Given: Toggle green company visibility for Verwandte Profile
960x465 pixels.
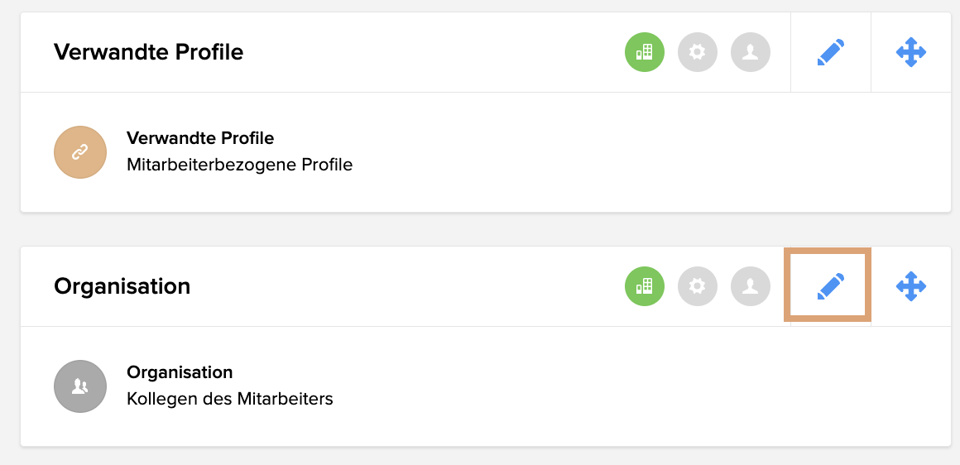Looking at the screenshot, I should pos(645,53).
